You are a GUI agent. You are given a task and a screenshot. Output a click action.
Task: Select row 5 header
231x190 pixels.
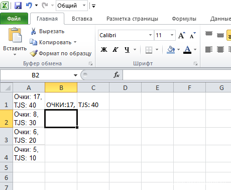pyautogui.click(x=7, y=167)
